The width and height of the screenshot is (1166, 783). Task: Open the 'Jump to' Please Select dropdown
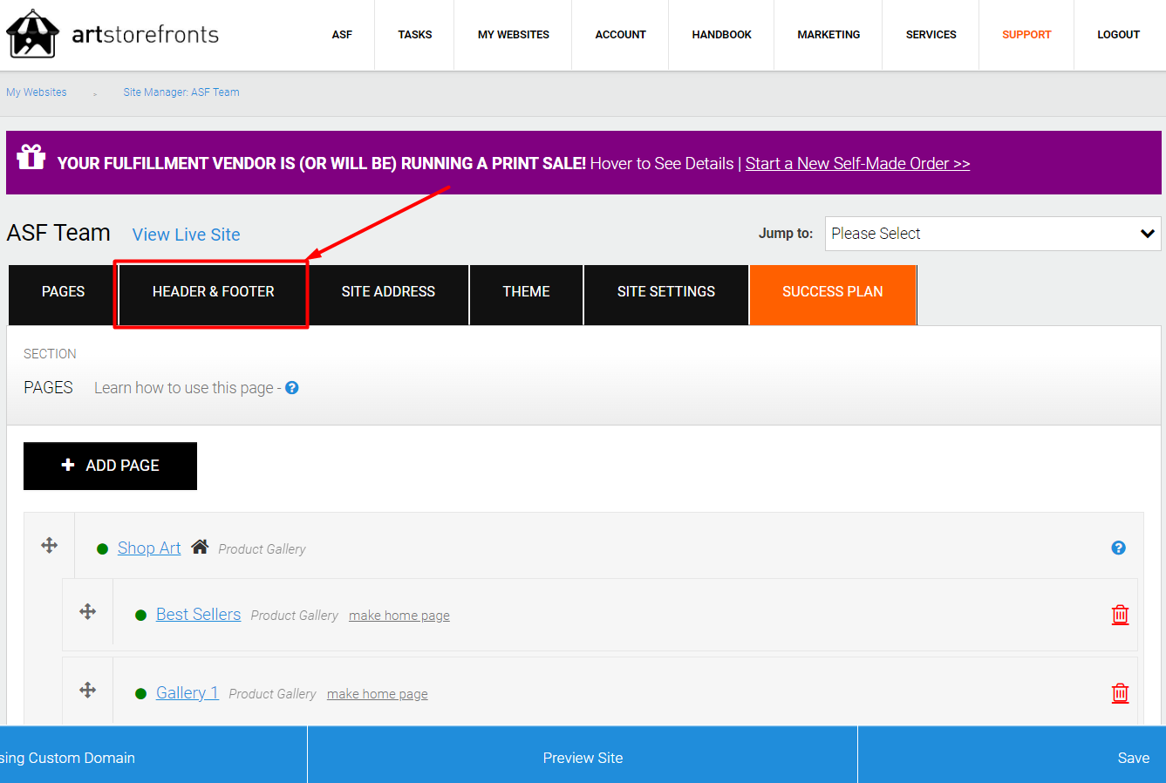click(x=992, y=234)
